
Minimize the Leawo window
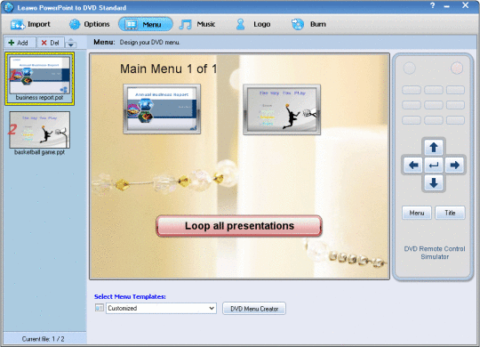click(x=447, y=6)
